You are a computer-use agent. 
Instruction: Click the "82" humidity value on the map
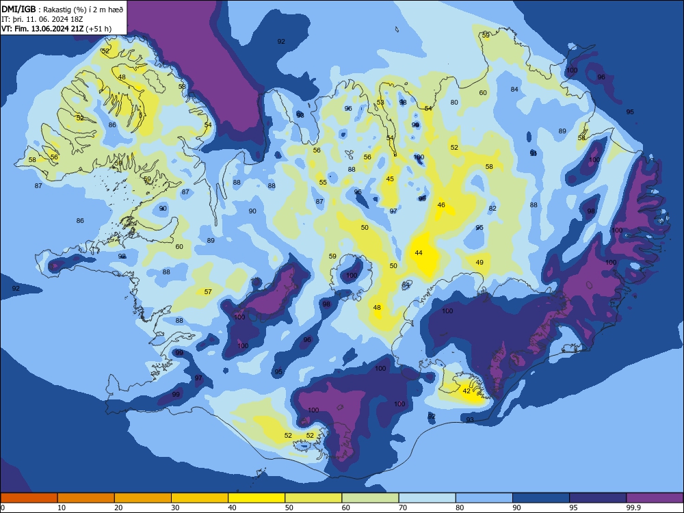493,209
